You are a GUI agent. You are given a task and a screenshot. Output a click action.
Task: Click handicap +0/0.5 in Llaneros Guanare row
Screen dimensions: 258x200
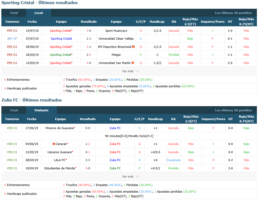coord(155,152)
